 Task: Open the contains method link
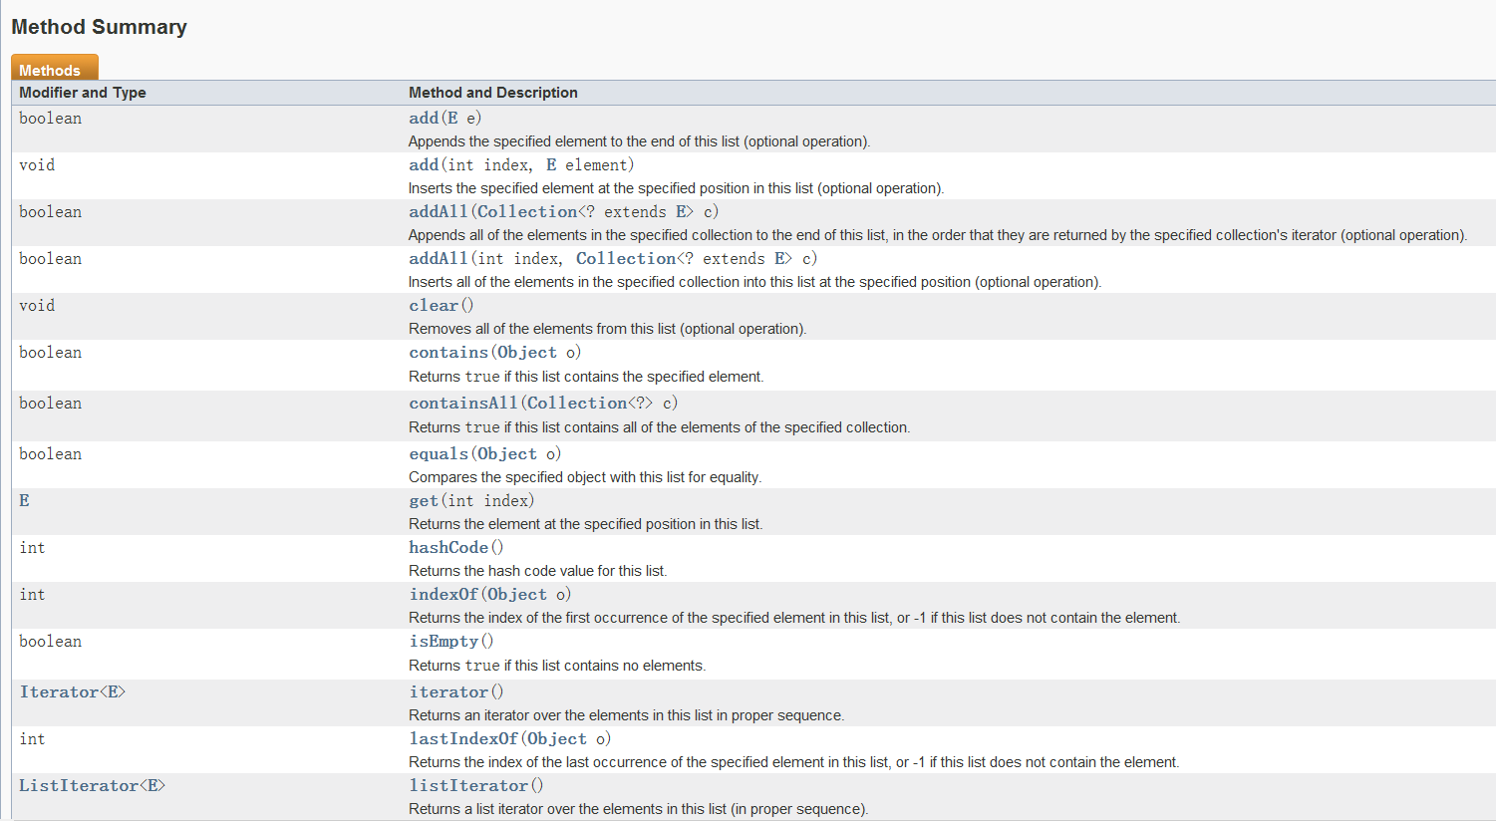point(449,352)
